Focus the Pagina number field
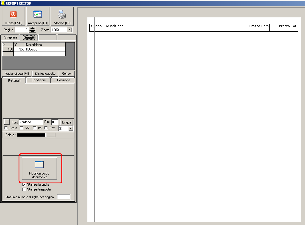 click(x=22, y=30)
